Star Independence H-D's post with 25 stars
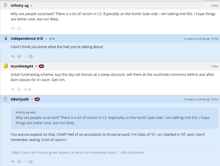Screen dimensions: 220x166 coord(26,56)
